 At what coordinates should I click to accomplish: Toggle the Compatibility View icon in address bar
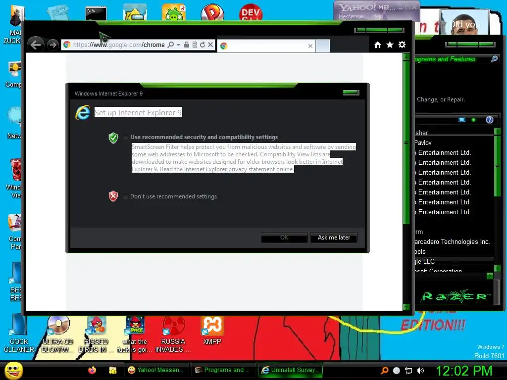pos(195,45)
